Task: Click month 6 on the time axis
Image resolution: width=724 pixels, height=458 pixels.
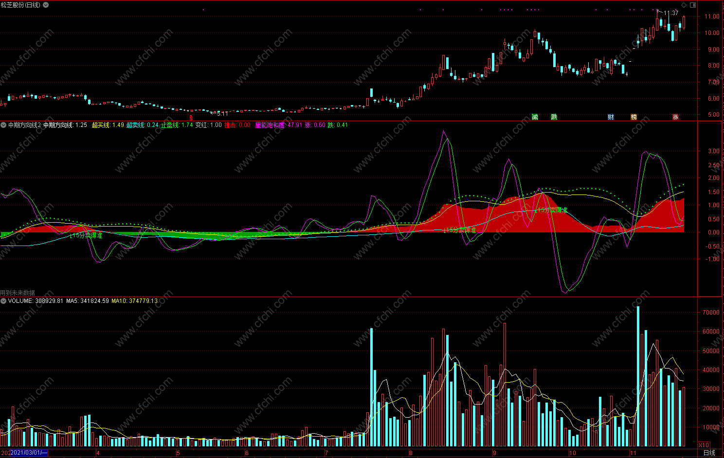Action: [247, 453]
